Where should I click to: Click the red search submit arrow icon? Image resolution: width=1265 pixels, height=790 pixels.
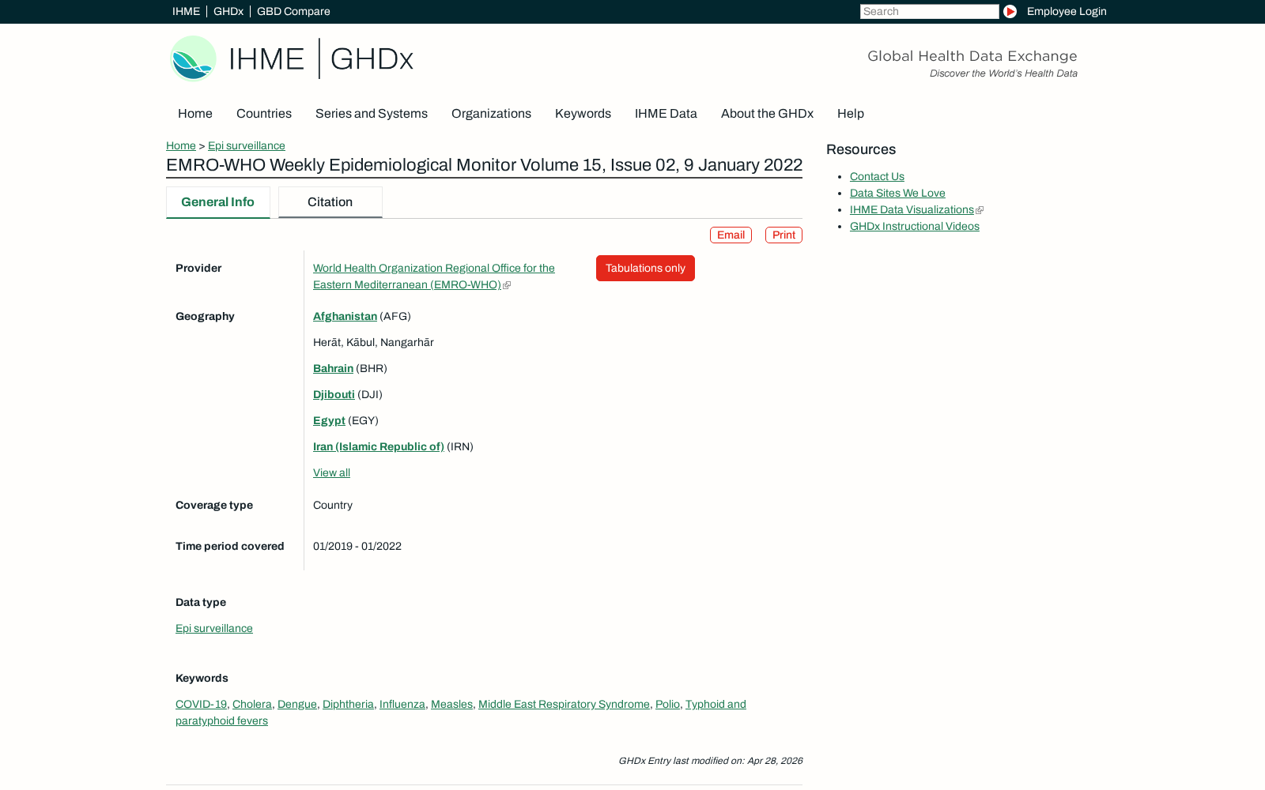1010,11
